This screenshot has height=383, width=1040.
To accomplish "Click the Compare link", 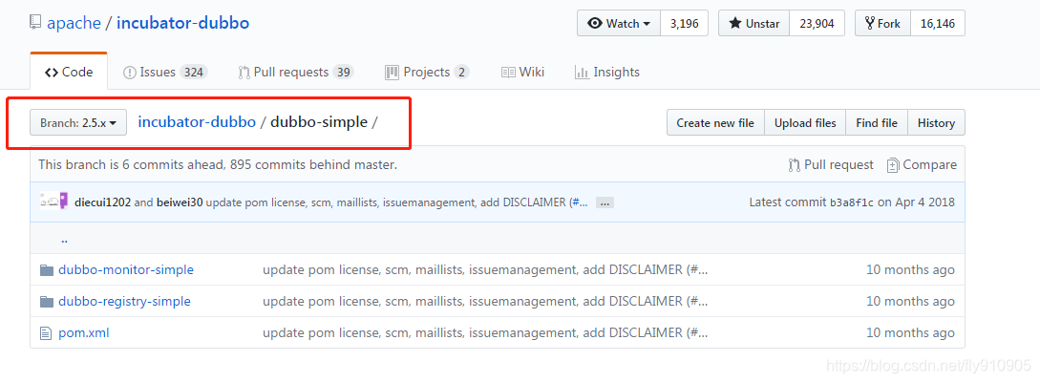I will point(922,164).
